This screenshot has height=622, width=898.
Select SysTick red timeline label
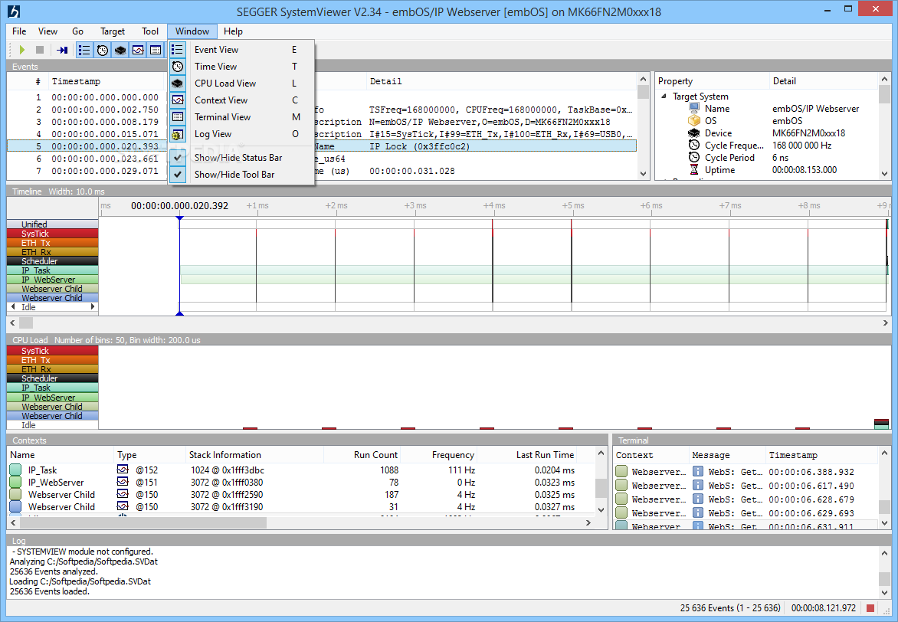click(53, 234)
